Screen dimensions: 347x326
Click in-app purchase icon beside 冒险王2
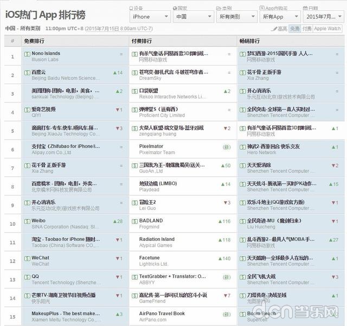point(135,203)
